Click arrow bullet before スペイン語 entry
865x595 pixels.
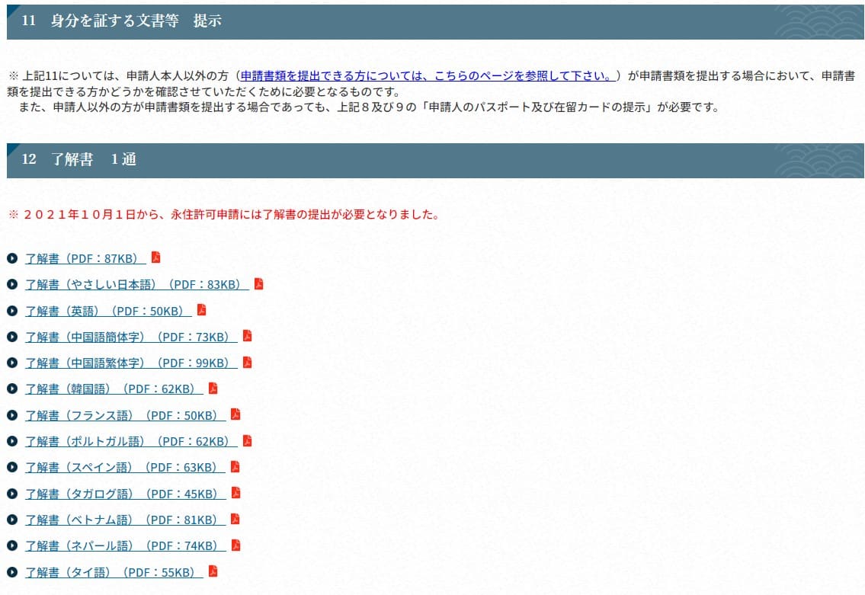tap(12, 467)
